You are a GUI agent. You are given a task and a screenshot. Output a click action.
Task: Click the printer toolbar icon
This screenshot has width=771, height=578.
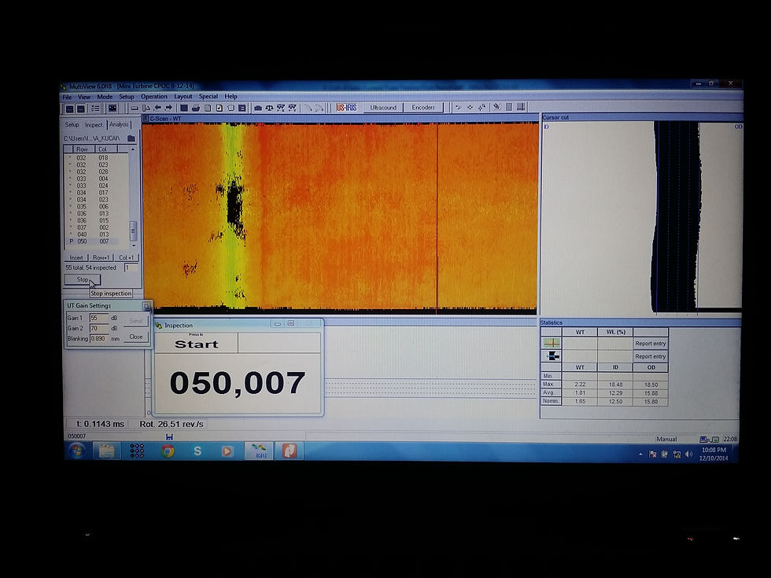(196, 109)
